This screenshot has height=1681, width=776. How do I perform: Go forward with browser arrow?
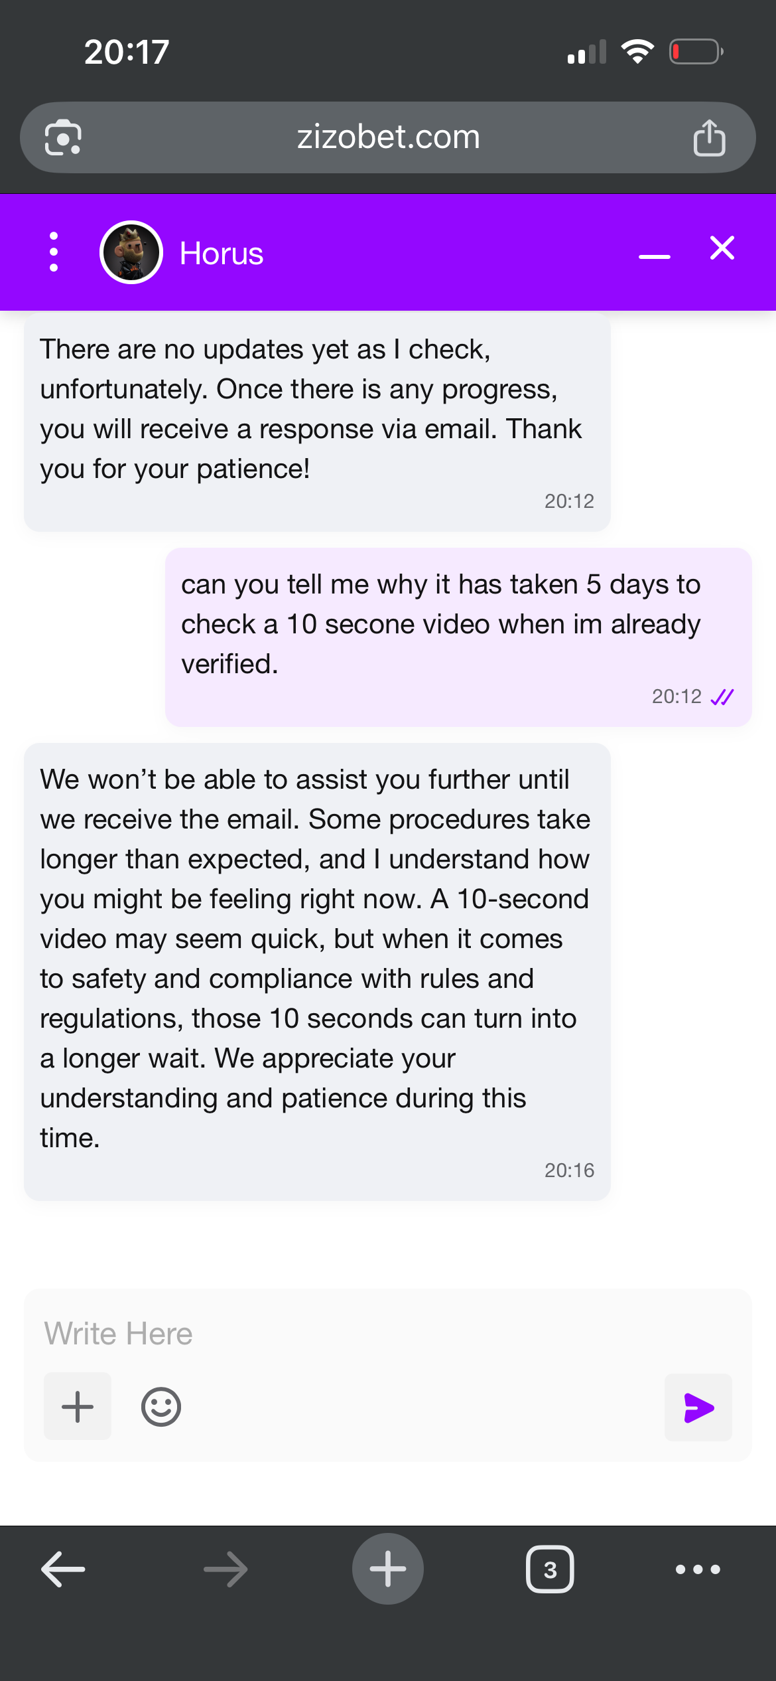(x=226, y=1569)
